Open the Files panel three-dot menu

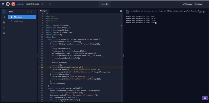(35, 12)
